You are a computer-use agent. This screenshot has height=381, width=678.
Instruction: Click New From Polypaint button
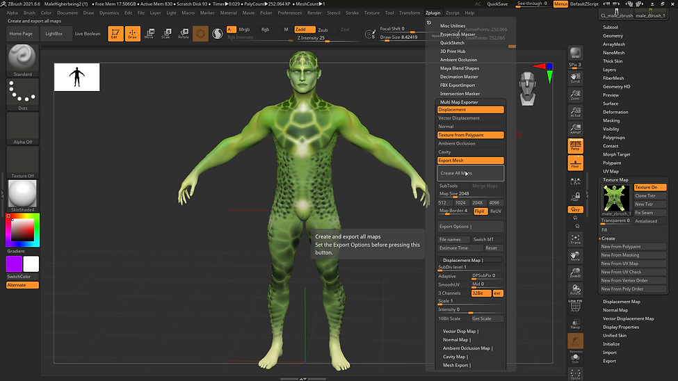tap(633, 247)
